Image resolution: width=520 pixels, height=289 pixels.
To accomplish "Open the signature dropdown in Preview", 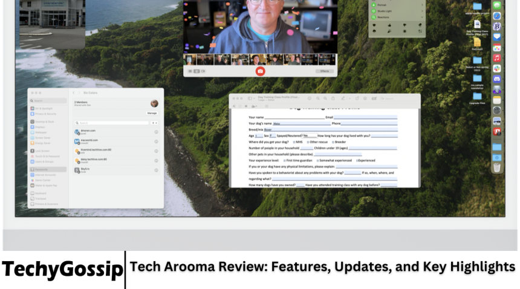I will [x=254, y=106].
